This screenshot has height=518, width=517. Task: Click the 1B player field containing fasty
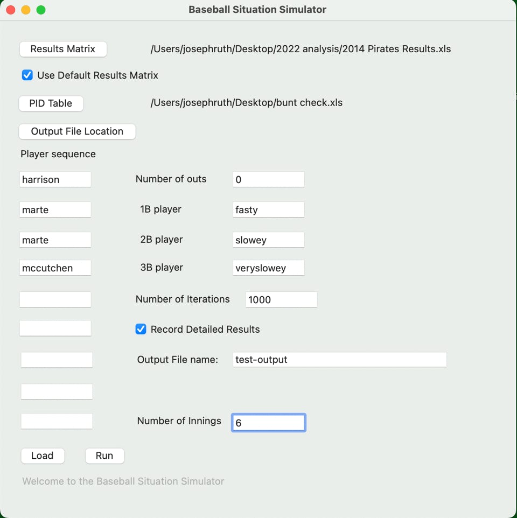coord(269,209)
